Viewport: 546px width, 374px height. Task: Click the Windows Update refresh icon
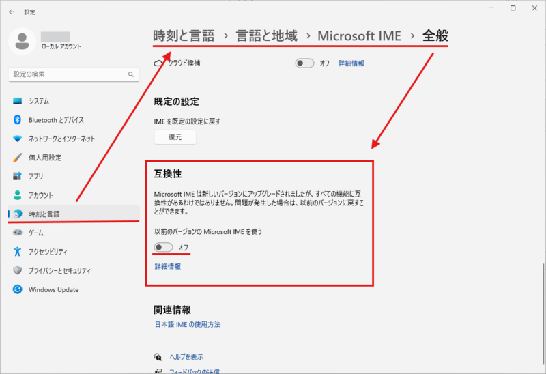[x=18, y=289]
